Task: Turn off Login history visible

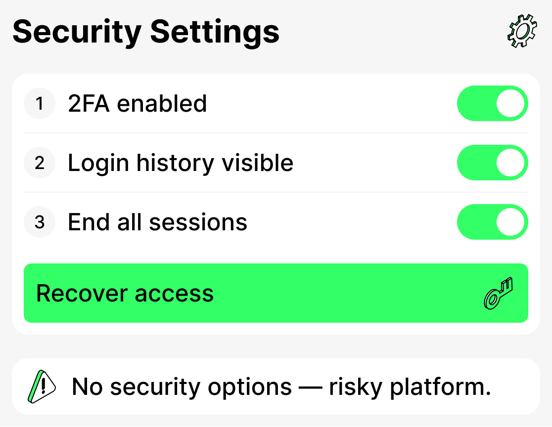Action: tap(492, 163)
